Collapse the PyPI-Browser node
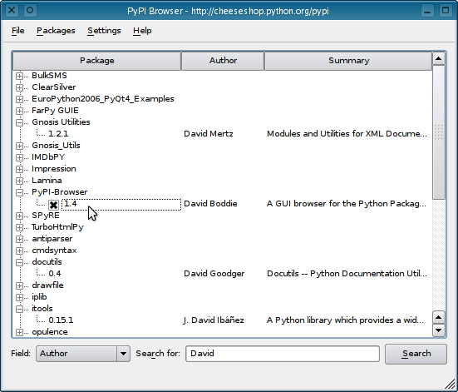This screenshot has width=458, height=392. (x=19, y=192)
